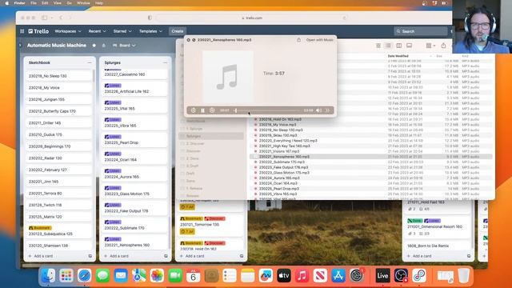This screenshot has width=512, height=288.
Task: Open System Settings from the Dock
Action: [357, 276]
